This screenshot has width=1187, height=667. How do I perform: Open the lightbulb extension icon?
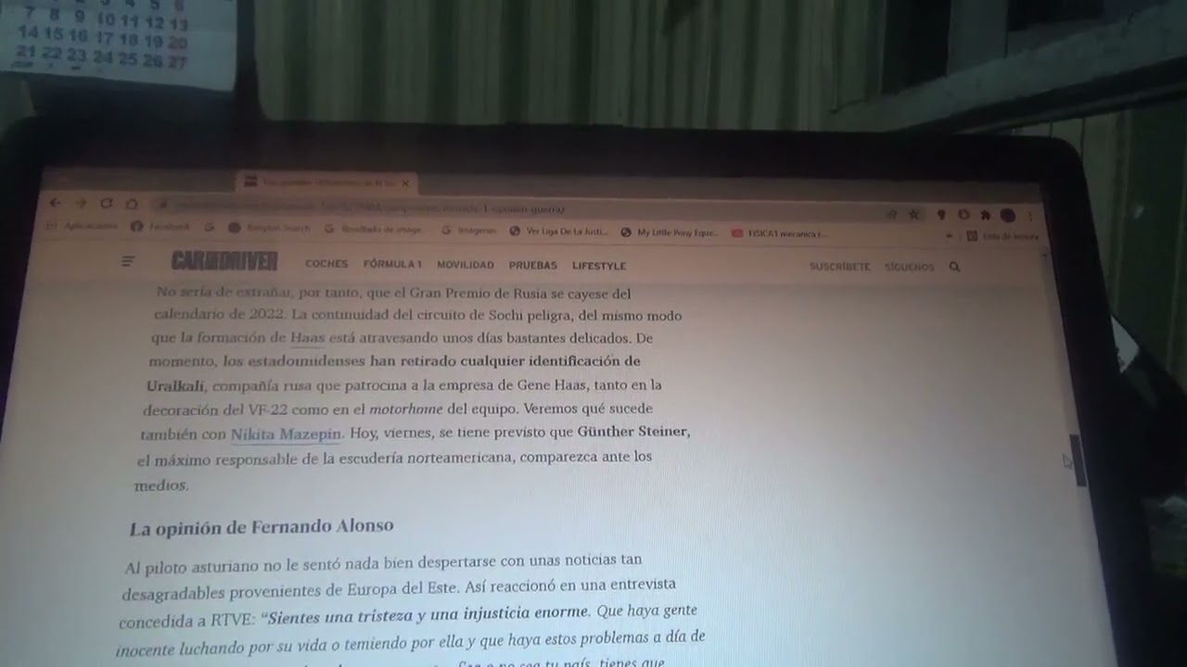[x=941, y=215]
